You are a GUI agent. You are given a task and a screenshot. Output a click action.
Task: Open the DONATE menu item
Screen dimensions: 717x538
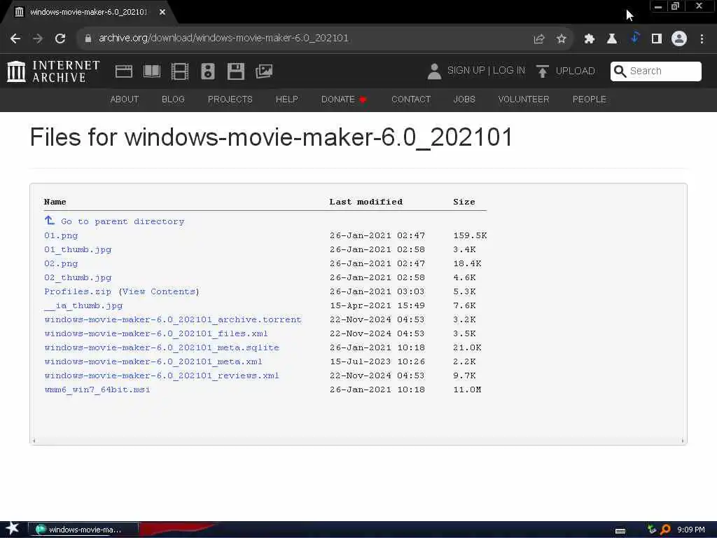tap(344, 99)
